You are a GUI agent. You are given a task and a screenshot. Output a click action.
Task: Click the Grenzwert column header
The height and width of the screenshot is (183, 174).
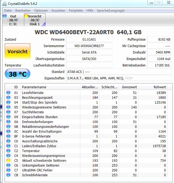[x=129, y=87]
